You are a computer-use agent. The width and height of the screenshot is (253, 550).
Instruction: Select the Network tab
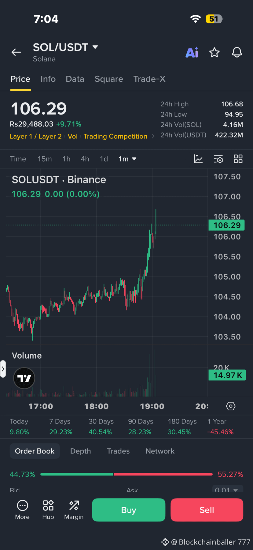click(x=160, y=451)
